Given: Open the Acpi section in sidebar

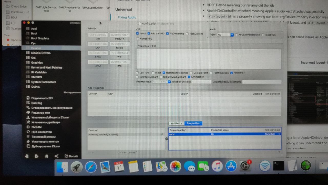Looking at the screenshot, I should pos(34,29).
